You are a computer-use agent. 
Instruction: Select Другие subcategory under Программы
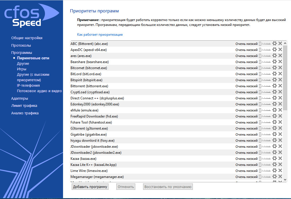pyautogui.click(x=23, y=63)
